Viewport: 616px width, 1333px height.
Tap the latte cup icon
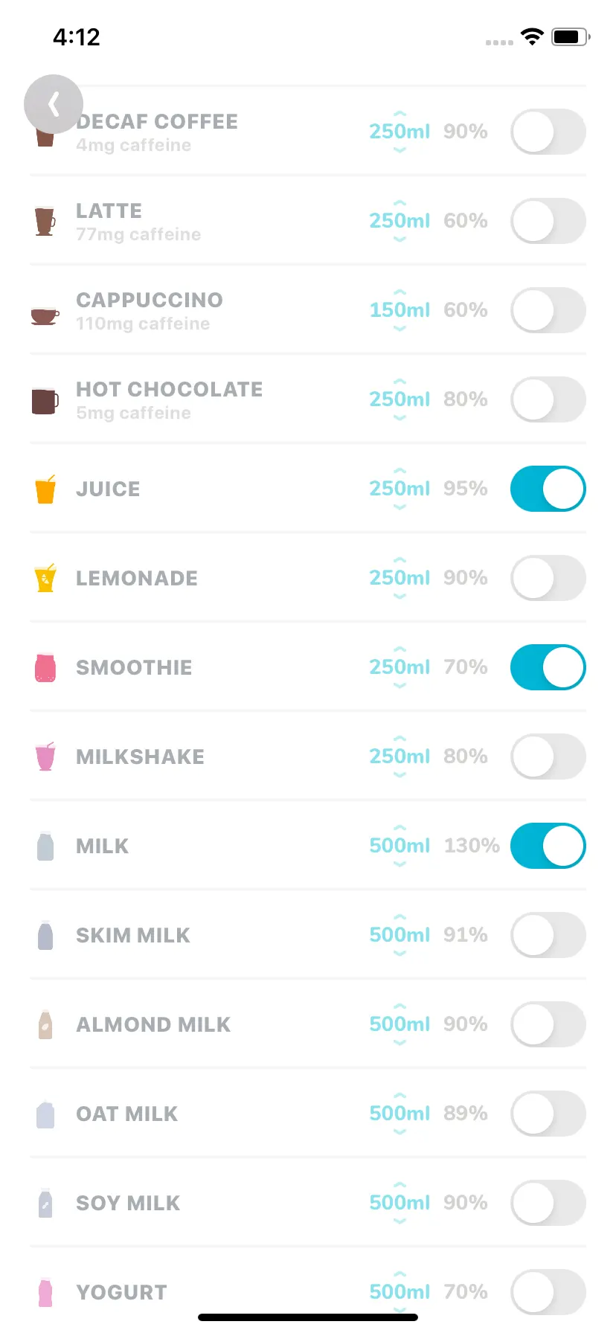(x=45, y=221)
